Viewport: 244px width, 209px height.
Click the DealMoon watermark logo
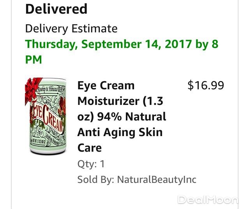[x=208, y=199]
